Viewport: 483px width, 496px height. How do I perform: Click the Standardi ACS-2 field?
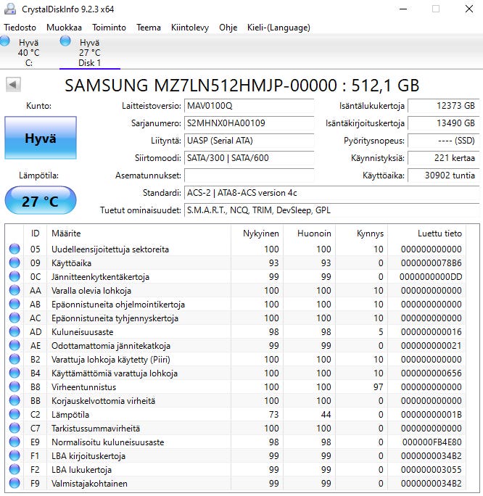(332, 193)
